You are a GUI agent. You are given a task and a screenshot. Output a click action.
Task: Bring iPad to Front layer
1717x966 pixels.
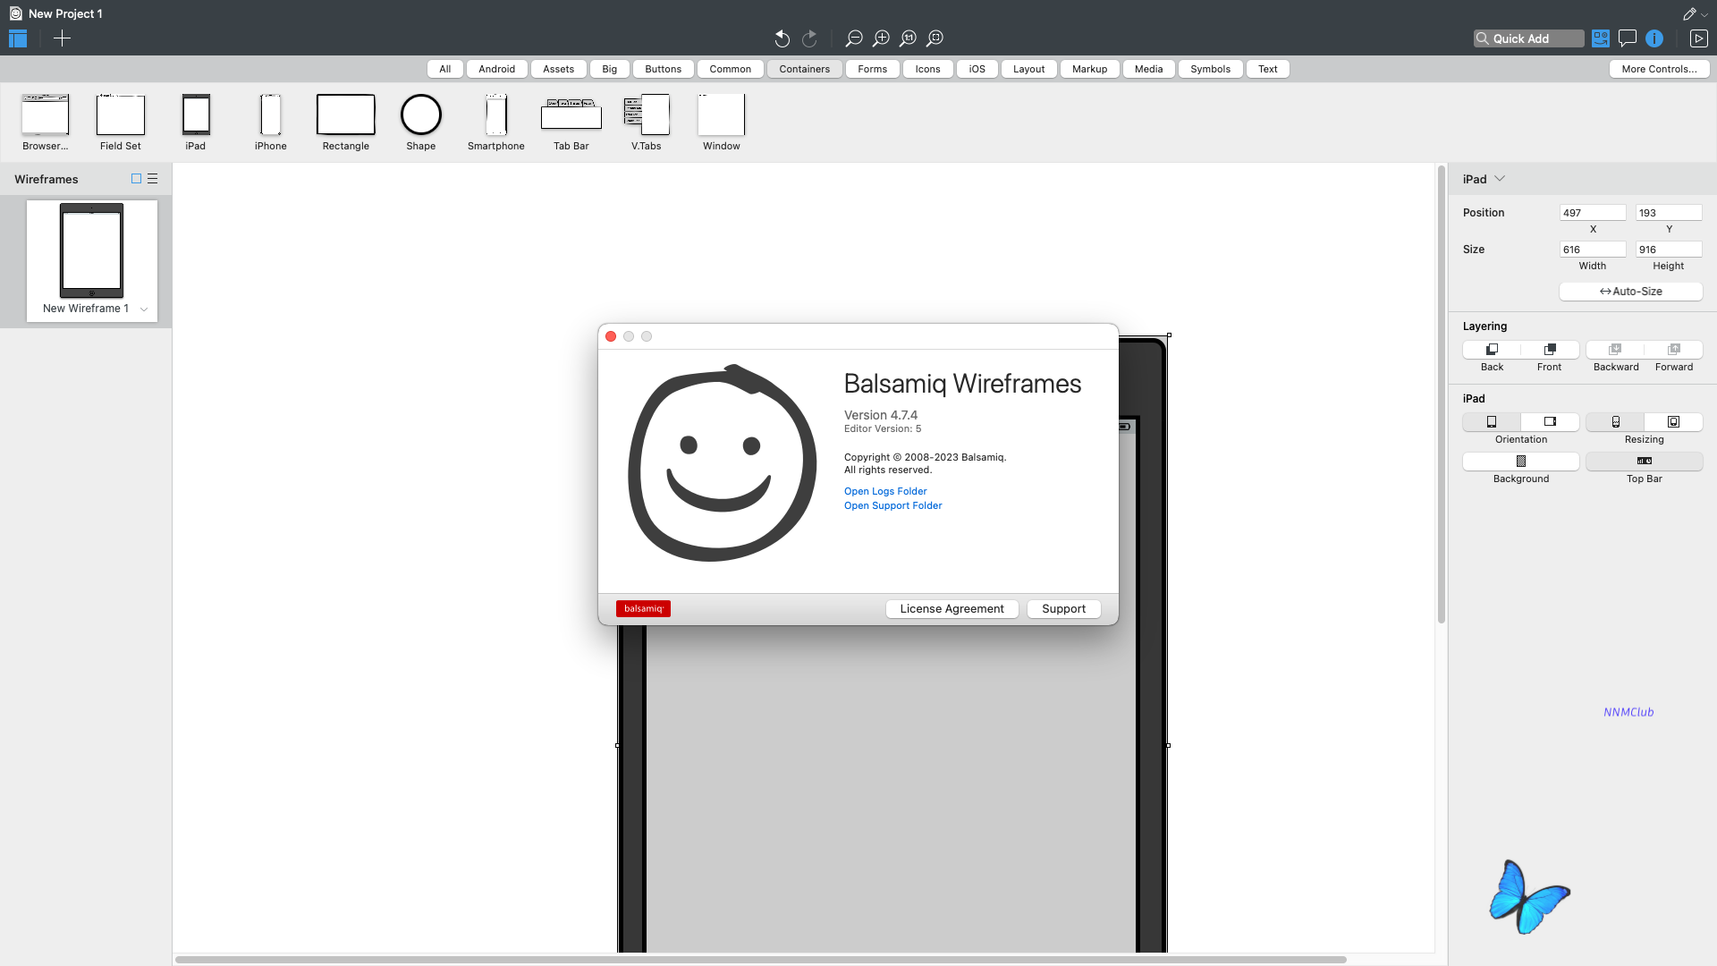pyautogui.click(x=1550, y=350)
